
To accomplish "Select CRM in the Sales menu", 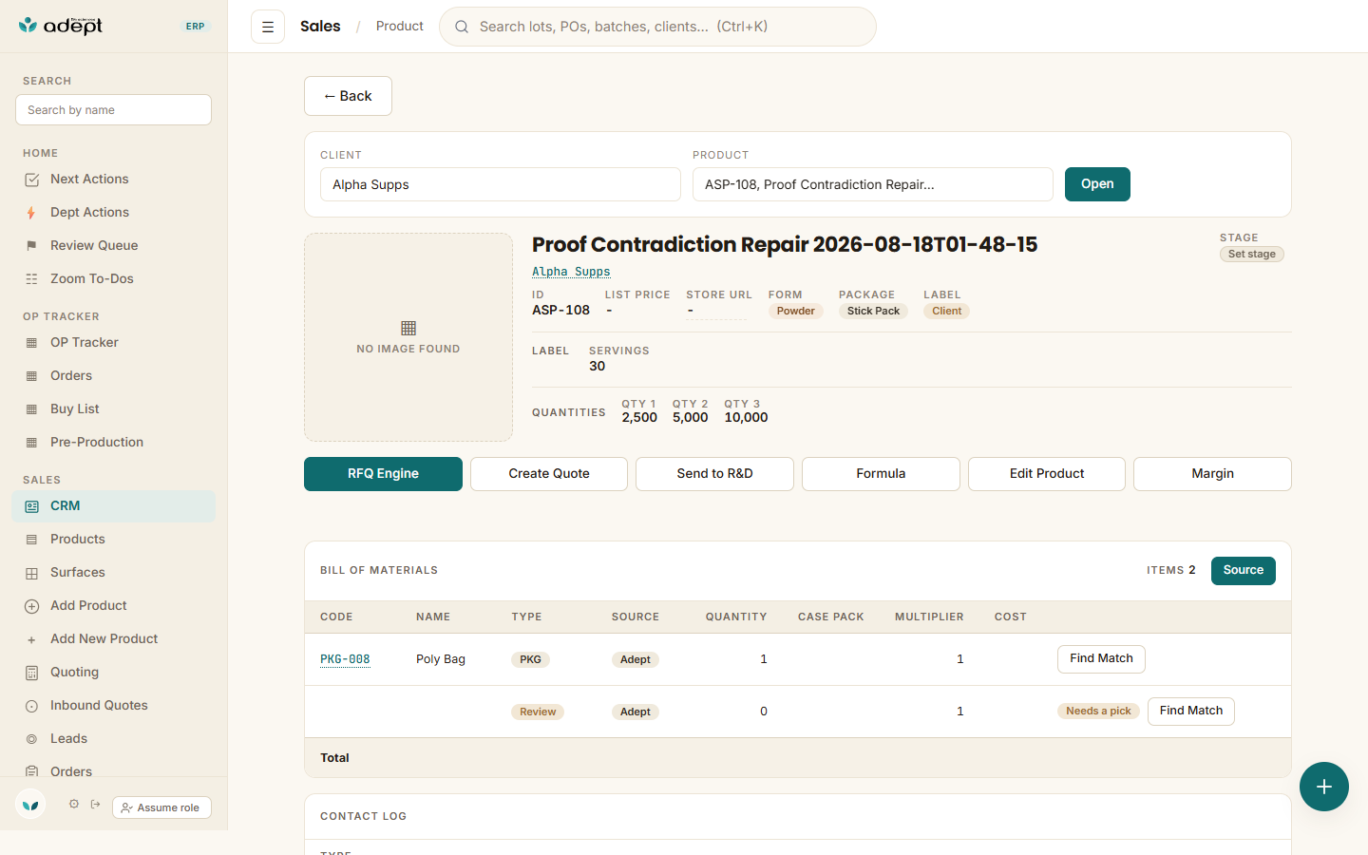I will pyautogui.click(x=114, y=506).
